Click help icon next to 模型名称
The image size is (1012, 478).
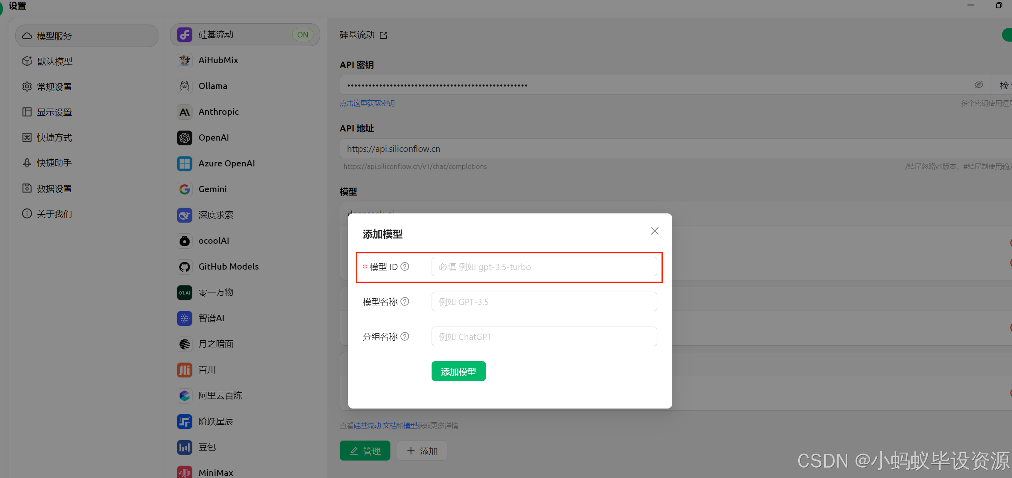[405, 302]
